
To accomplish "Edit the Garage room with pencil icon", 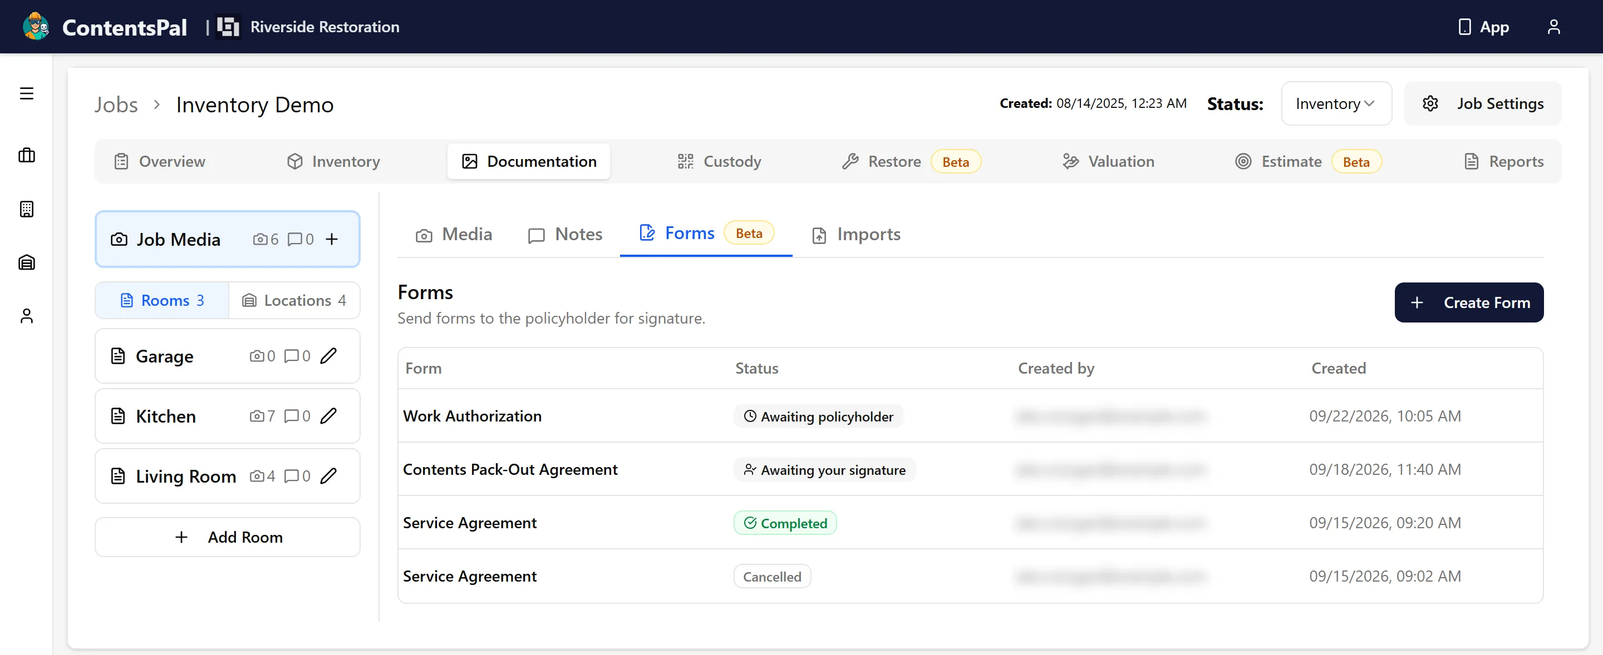I will (328, 355).
